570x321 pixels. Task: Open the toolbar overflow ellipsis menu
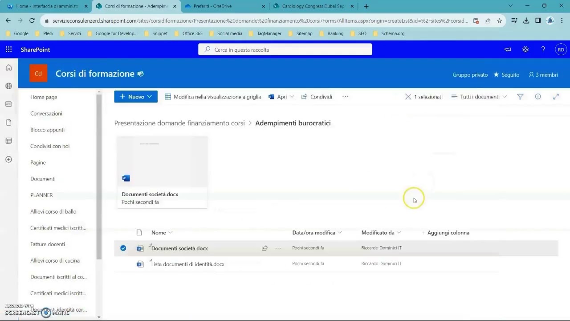coord(345,97)
